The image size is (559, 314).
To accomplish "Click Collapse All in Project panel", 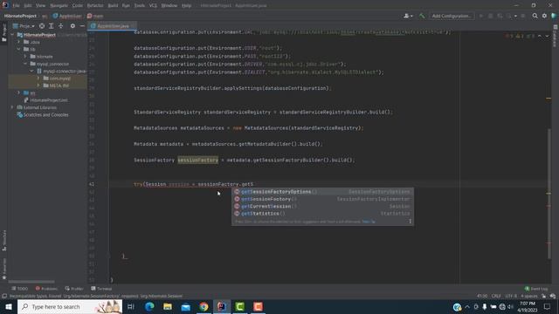I will coord(61,26).
